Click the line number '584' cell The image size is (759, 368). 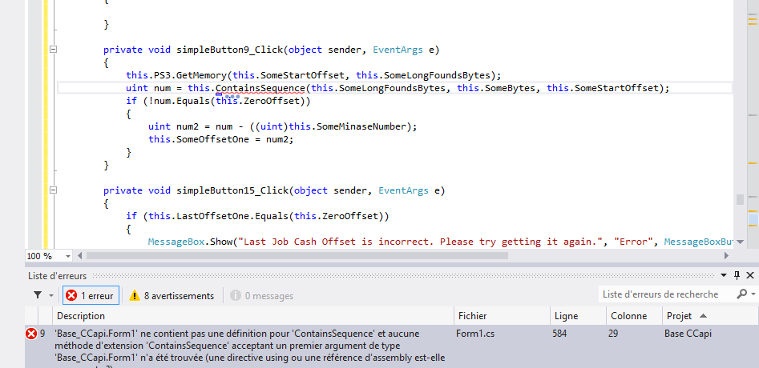(559, 334)
